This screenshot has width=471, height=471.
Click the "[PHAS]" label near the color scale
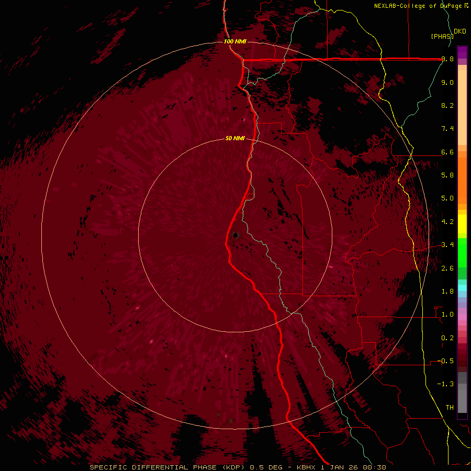[x=442, y=36]
